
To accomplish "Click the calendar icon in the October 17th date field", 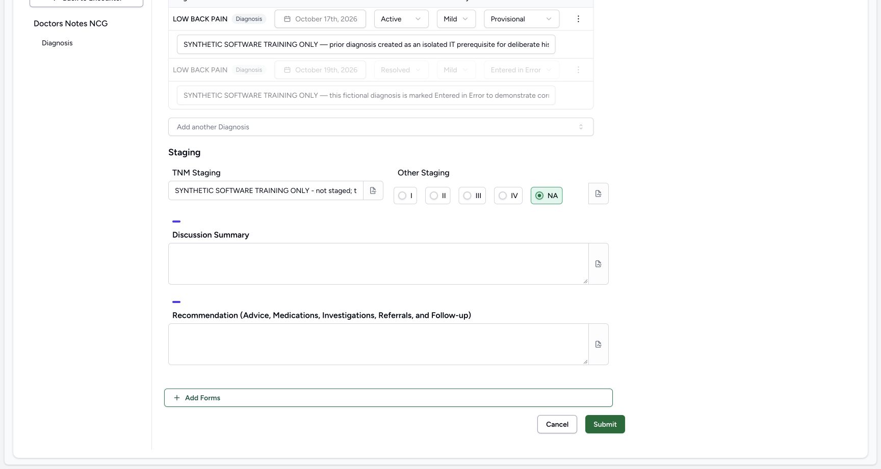I will point(288,19).
